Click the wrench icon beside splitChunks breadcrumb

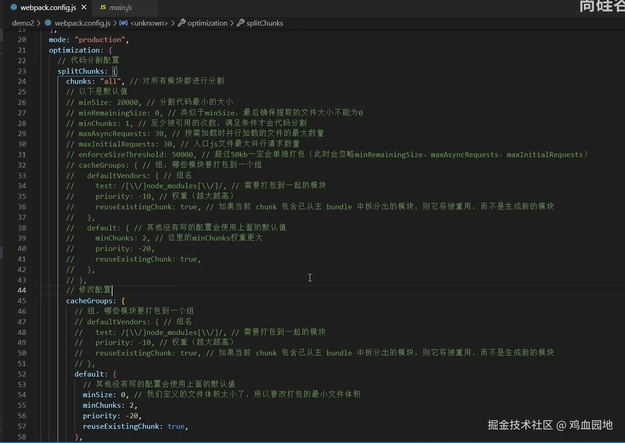240,23
